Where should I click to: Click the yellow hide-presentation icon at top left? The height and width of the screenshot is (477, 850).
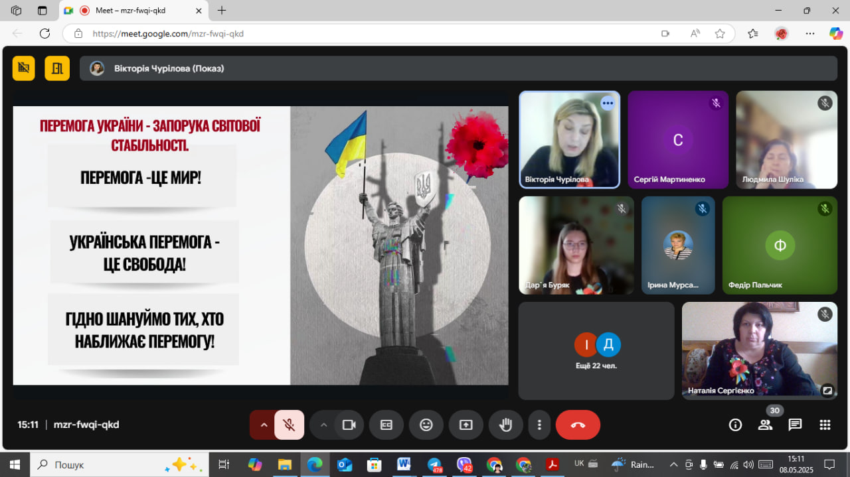point(24,68)
